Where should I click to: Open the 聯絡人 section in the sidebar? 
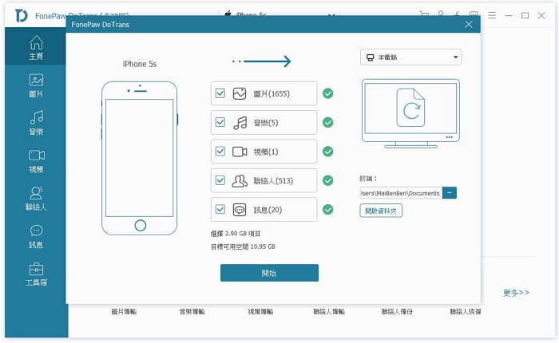pos(36,199)
